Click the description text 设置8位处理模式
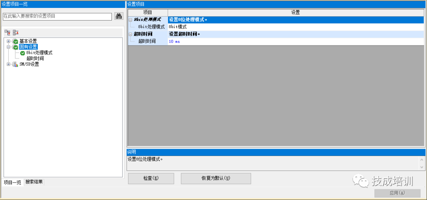 click(145, 159)
